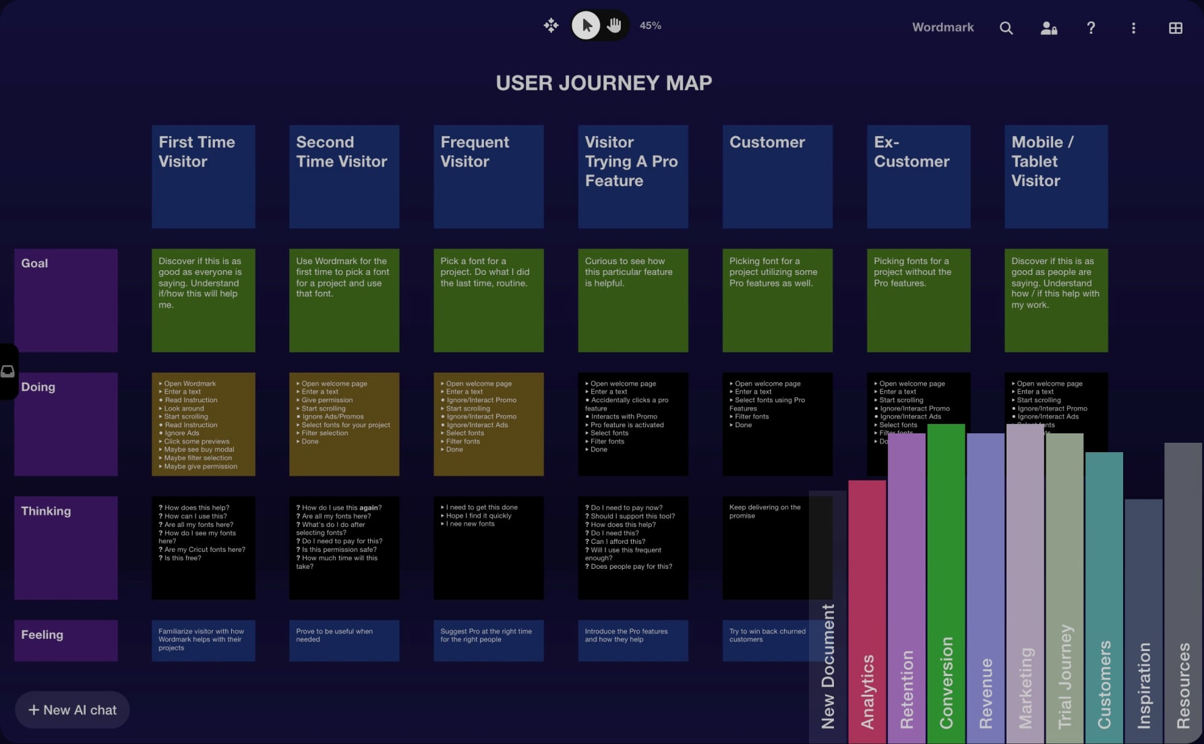Select the Frequent Visitor green goal note
This screenshot has width=1204, height=744.
(x=488, y=301)
